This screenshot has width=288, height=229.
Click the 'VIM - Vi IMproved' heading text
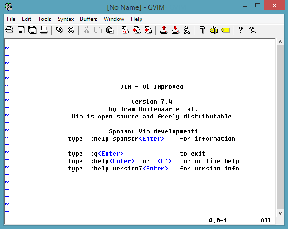pyautogui.click(x=152, y=87)
